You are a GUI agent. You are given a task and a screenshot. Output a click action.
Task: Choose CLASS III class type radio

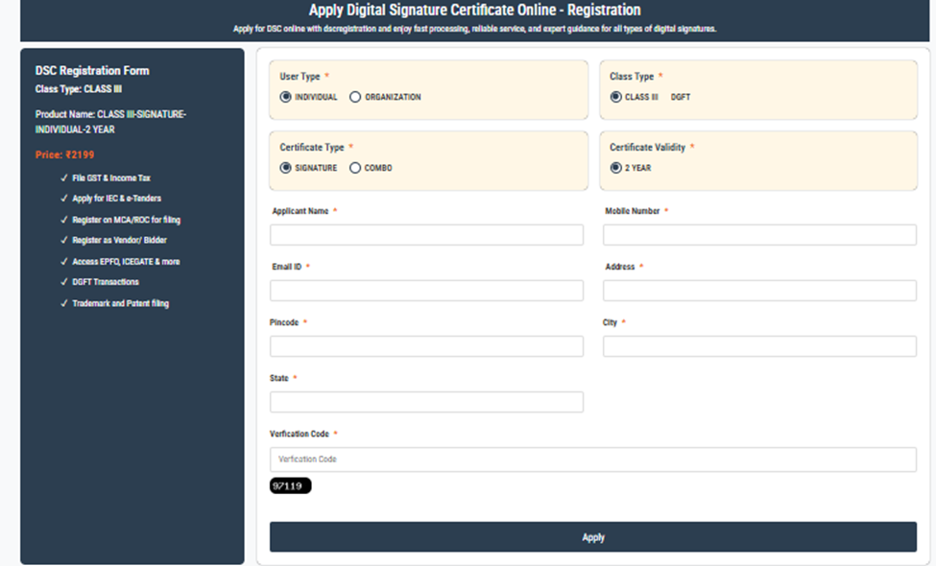click(616, 97)
